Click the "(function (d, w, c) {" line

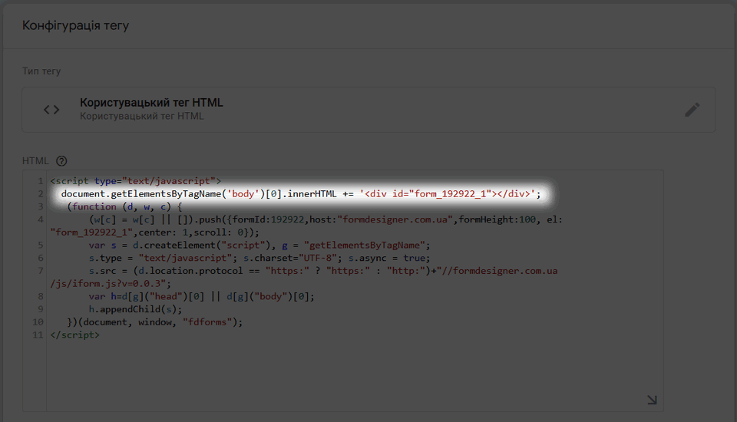point(125,207)
